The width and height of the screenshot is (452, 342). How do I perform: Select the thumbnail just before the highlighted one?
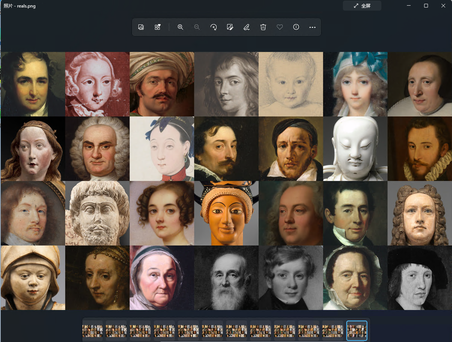(333, 331)
